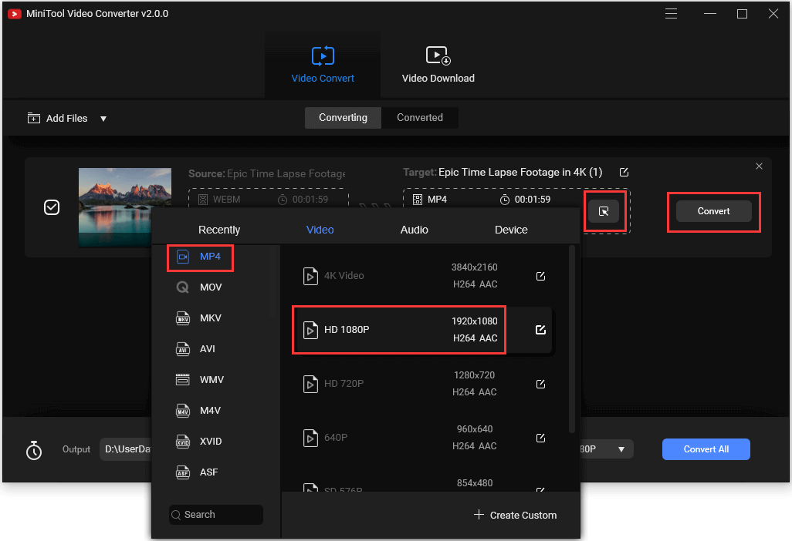Click the mountain lake video thumbnail
792x541 pixels.
coord(125,207)
